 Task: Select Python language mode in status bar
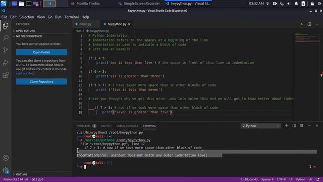click(x=301, y=179)
